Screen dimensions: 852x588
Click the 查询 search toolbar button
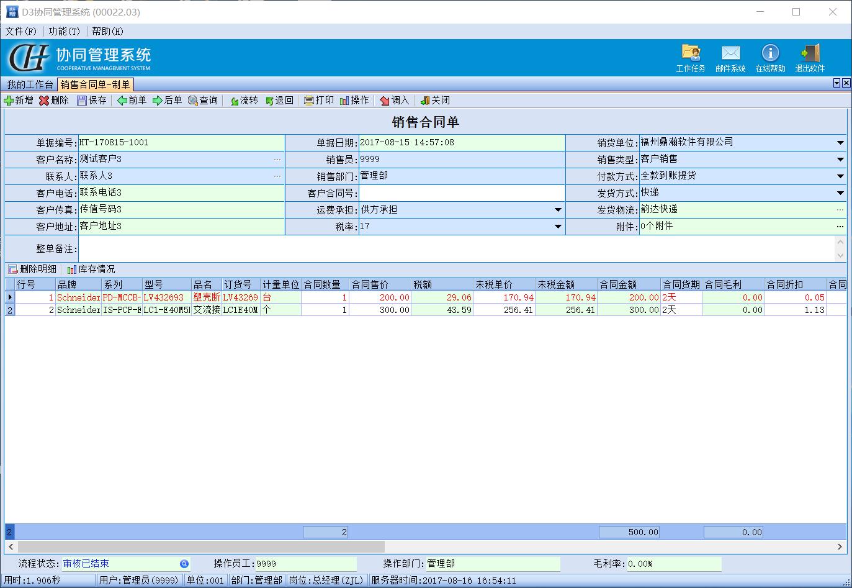point(203,100)
